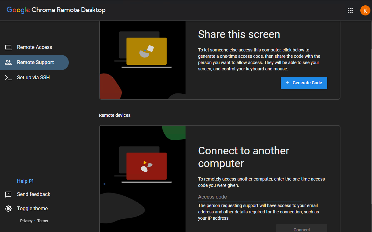
Task: Switch to the Remote Access section
Action: tap(34, 47)
